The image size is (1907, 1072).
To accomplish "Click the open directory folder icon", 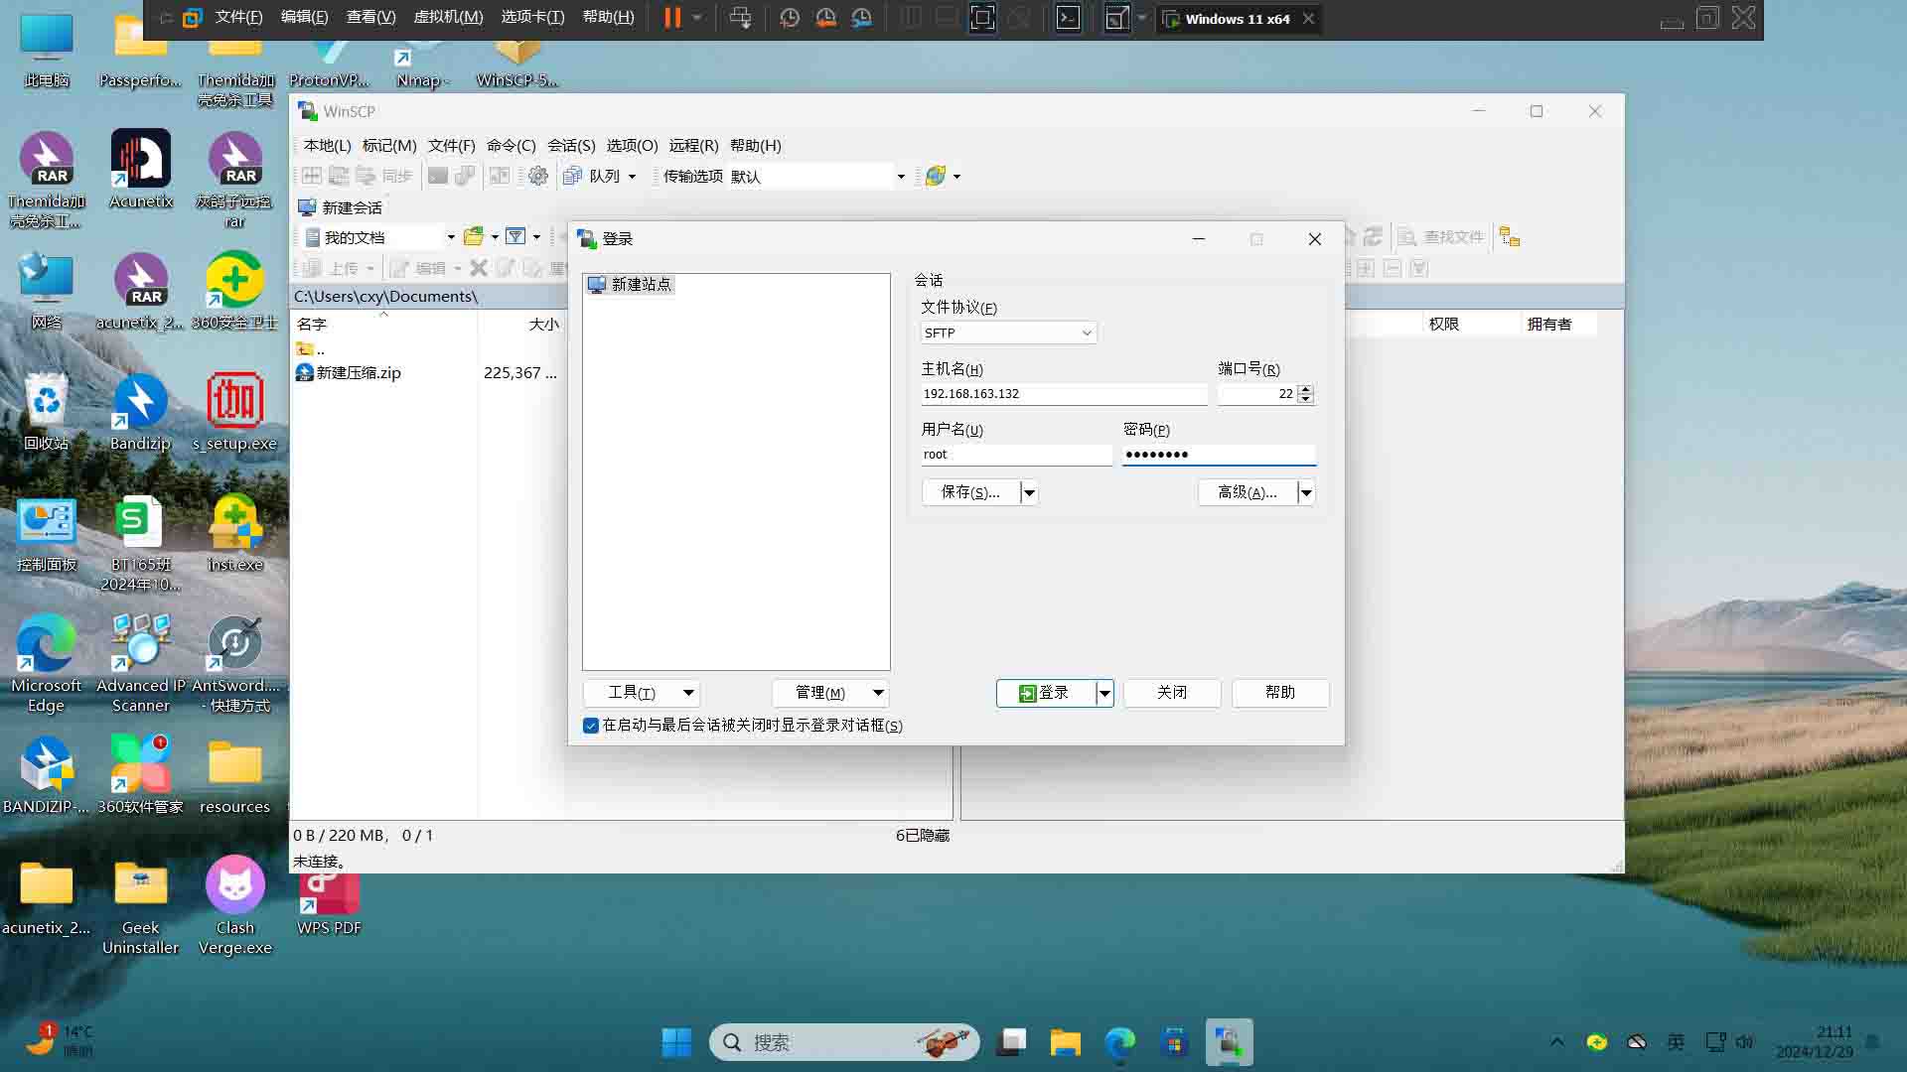I will (474, 236).
